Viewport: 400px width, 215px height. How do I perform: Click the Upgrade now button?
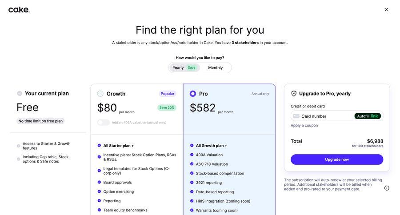337,159
